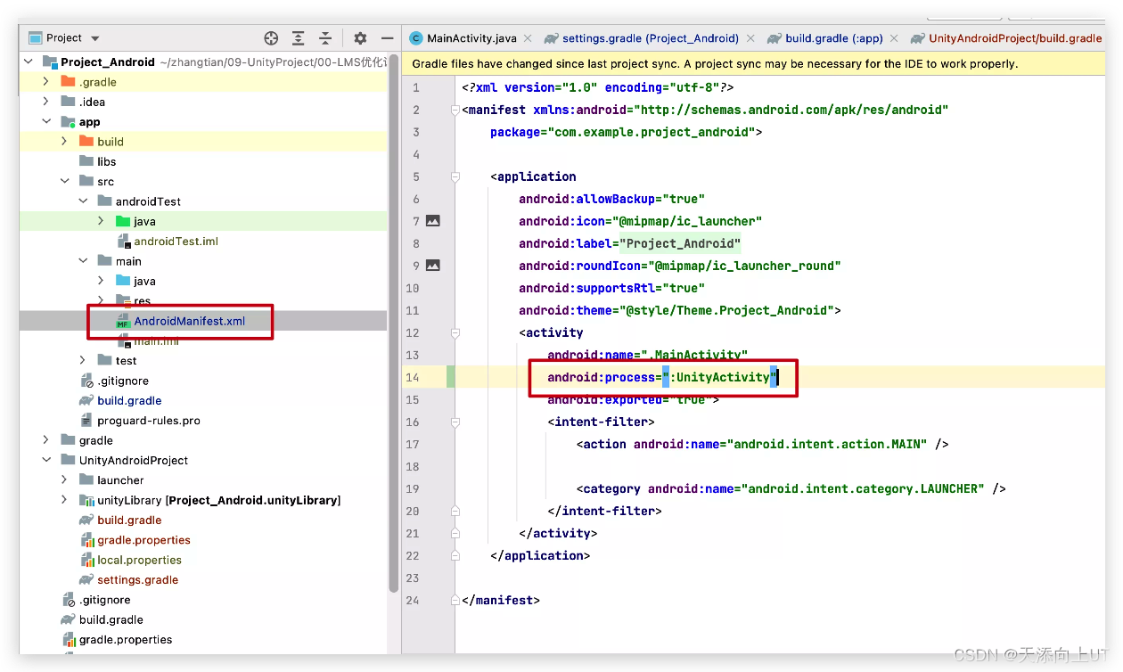This screenshot has width=1123, height=672.
Task: Fold the intent-filter tag at line 16
Action: point(455,422)
